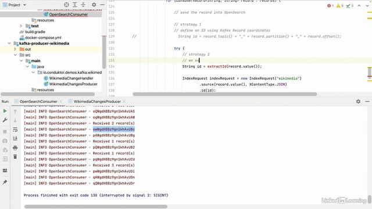Toggle Scroll to End in console

pos(15,138)
